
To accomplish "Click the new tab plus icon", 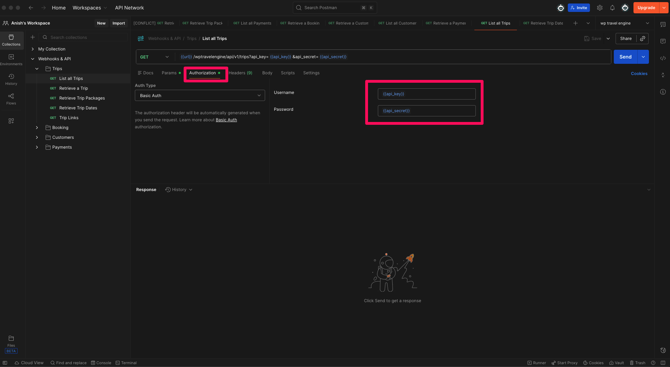I will (575, 23).
